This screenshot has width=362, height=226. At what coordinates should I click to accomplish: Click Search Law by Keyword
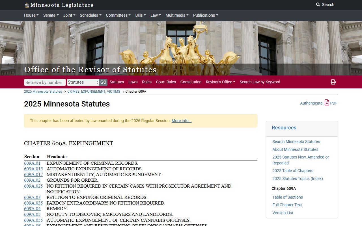[x=260, y=82]
